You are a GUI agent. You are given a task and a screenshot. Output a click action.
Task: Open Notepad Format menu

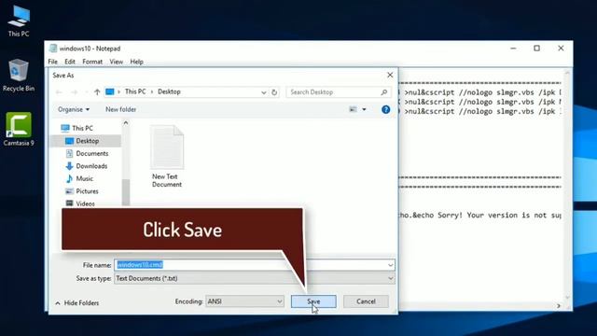[x=92, y=62]
